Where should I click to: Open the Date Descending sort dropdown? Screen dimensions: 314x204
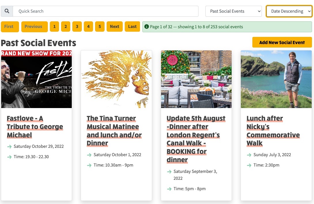pos(289,11)
